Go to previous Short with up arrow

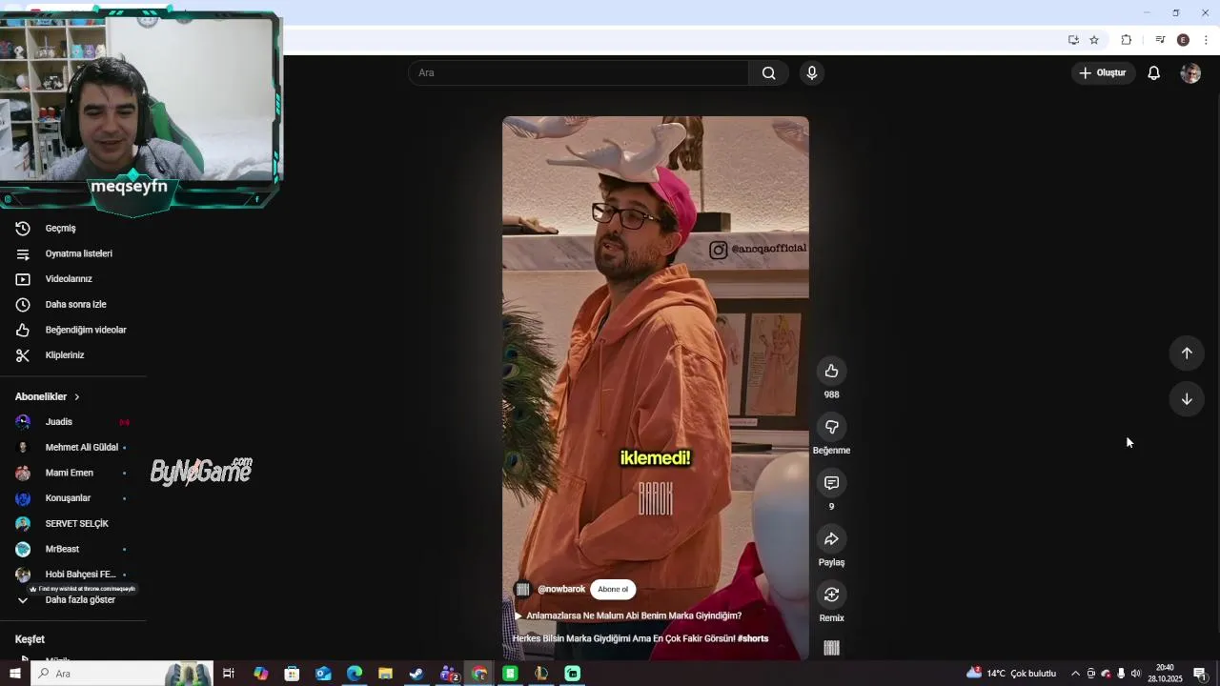pos(1187,353)
